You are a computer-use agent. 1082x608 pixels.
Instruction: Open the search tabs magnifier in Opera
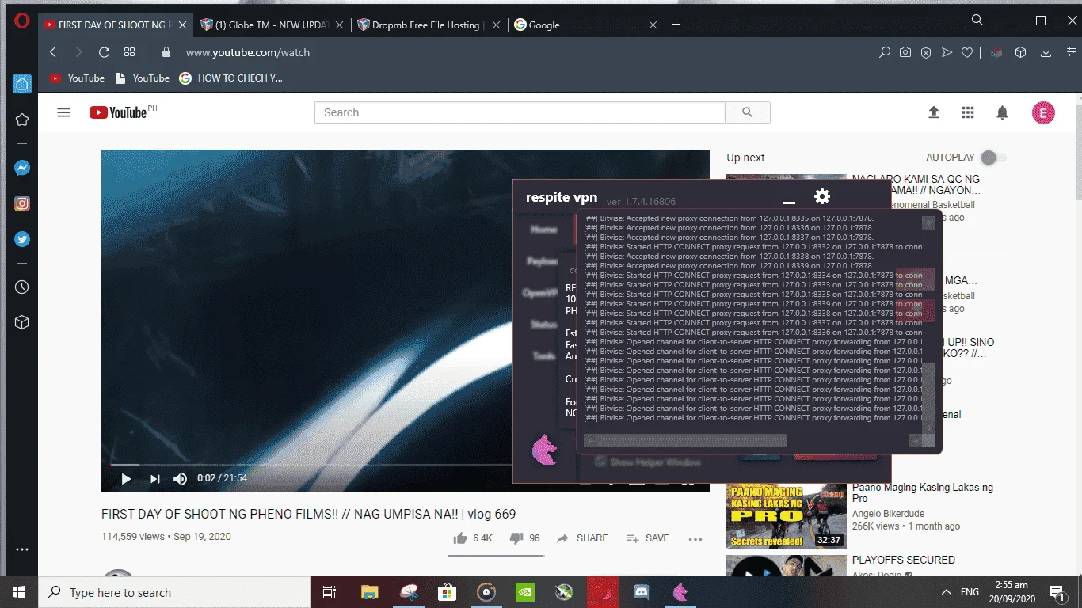[x=977, y=21]
